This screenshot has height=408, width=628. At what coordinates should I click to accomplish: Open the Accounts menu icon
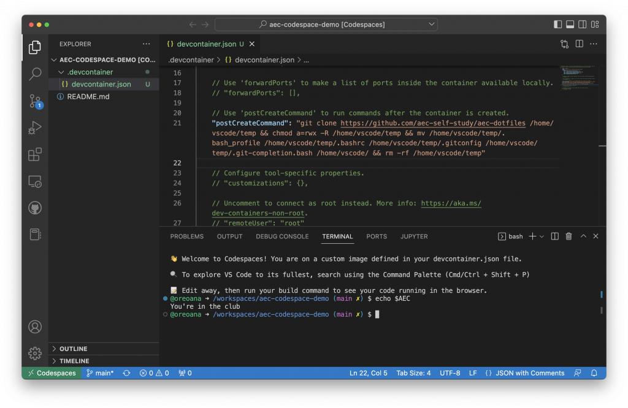(x=35, y=327)
